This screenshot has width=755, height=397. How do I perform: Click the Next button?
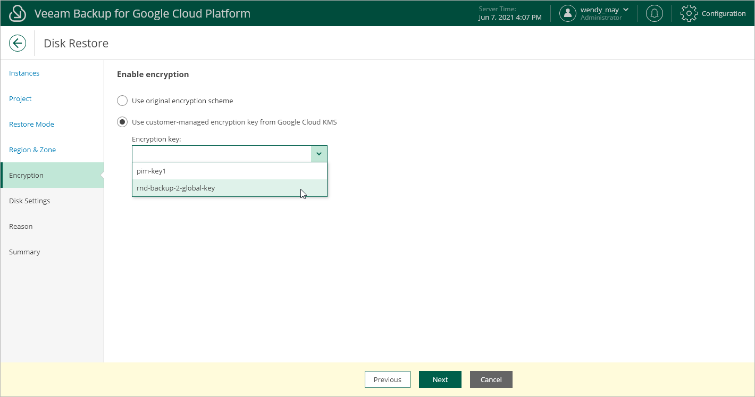[x=440, y=379]
